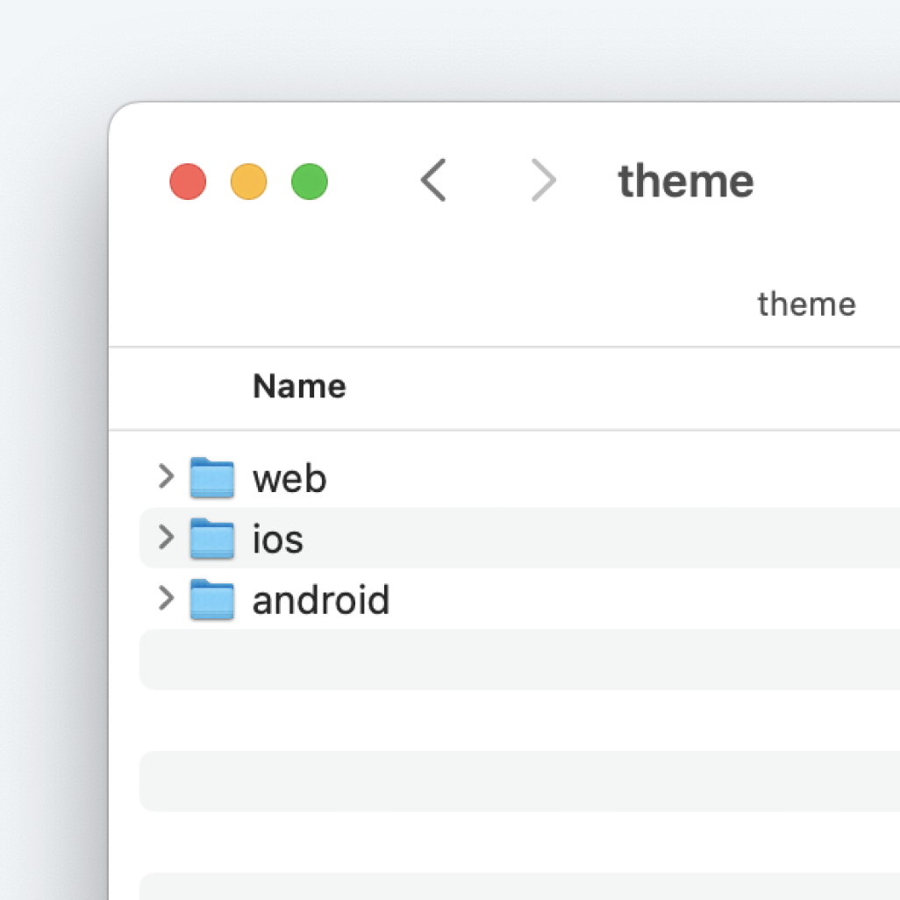Select the web folder name
Image resolution: width=900 pixels, height=900 pixels.
tap(289, 479)
